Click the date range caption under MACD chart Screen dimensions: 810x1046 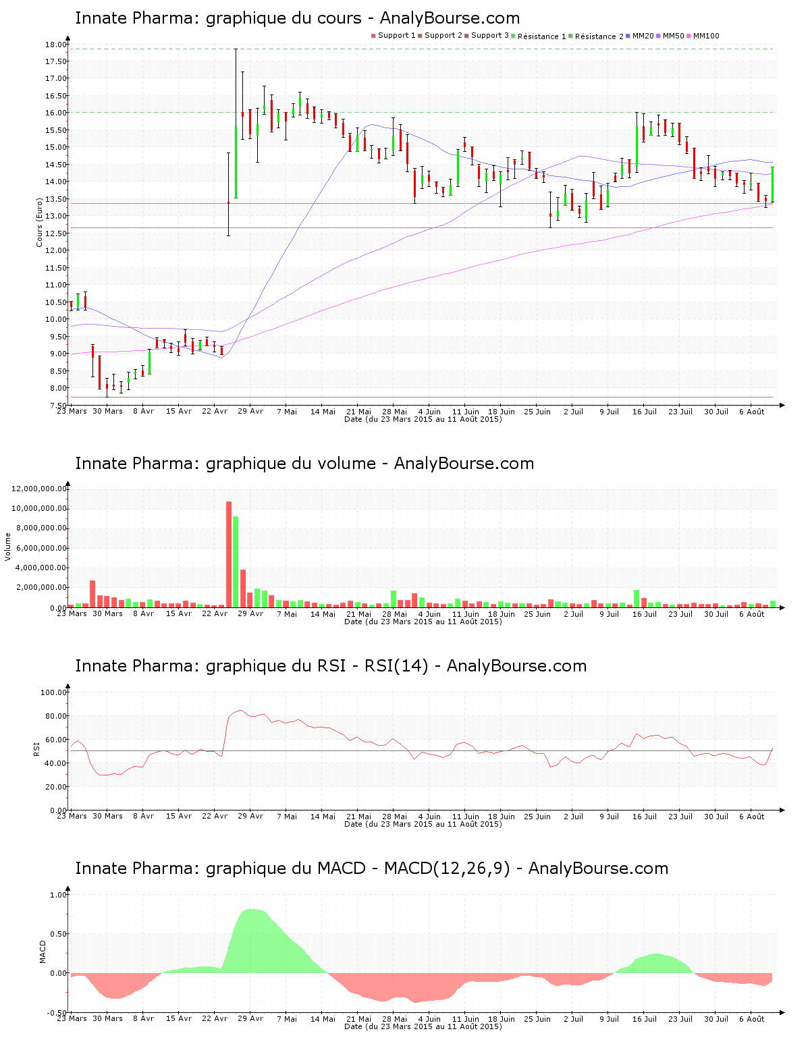423,1026
